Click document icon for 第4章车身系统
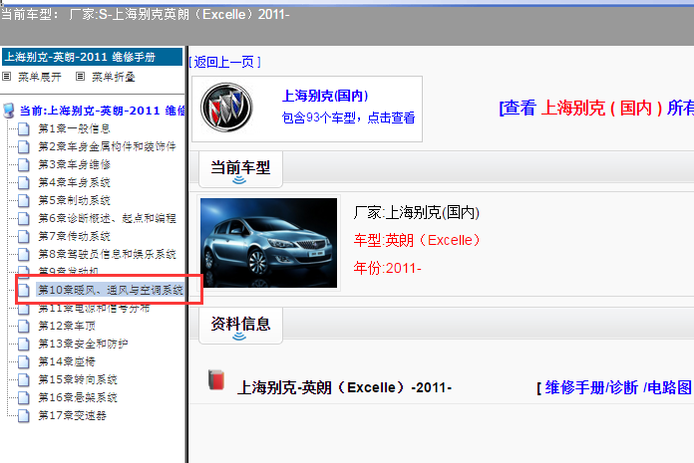Screen dimensions: 694x463 [24, 183]
